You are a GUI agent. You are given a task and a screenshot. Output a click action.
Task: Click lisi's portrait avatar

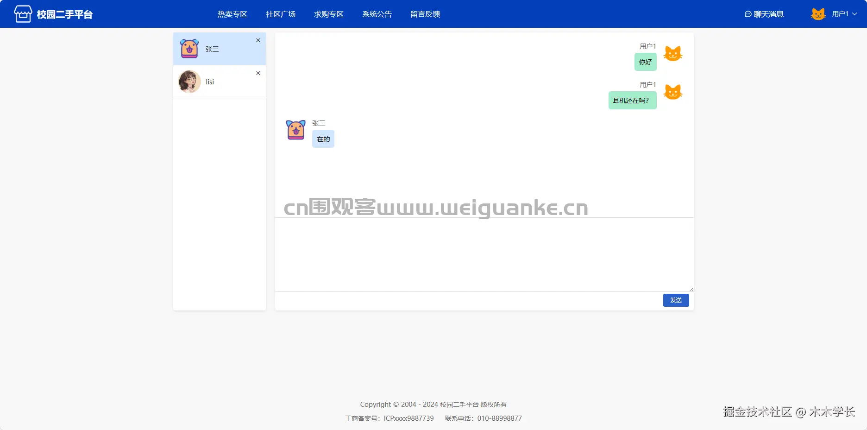point(189,82)
